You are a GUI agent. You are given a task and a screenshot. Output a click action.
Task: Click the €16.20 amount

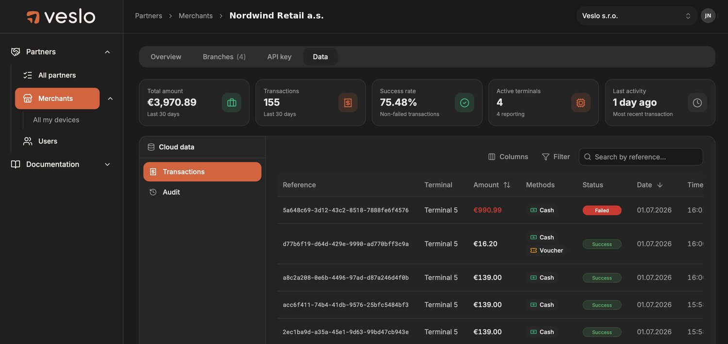pos(485,244)
